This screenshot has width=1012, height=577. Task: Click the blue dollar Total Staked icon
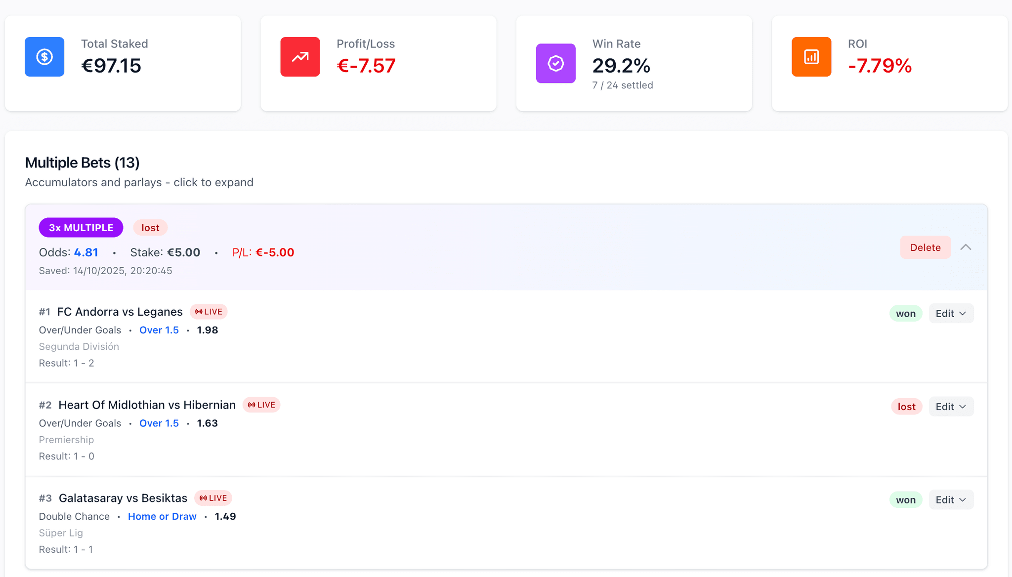pyautogui.click(x=44, y=57)
